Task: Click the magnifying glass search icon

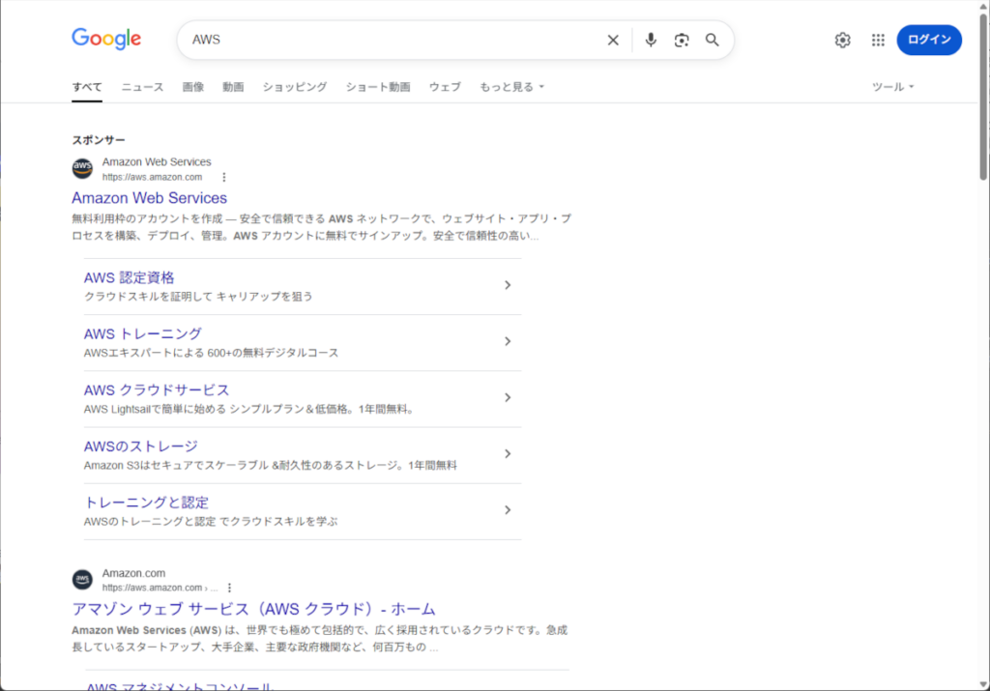Action: point(713,40)
